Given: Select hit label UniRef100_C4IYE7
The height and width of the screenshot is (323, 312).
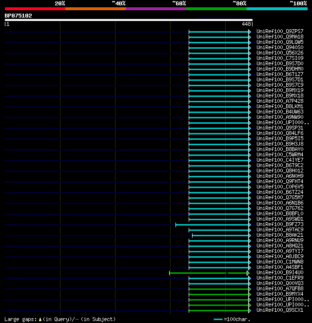Looking at the screenshot, I should [x=280, y=160].
